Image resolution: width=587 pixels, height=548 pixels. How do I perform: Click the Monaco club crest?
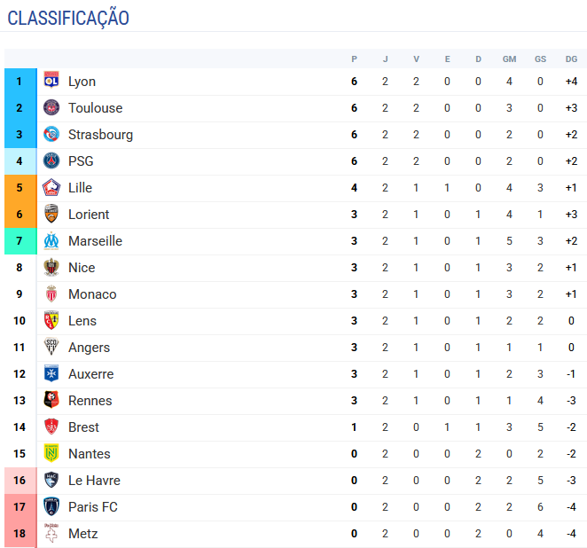pyautogui.click(x=51, y=294)
